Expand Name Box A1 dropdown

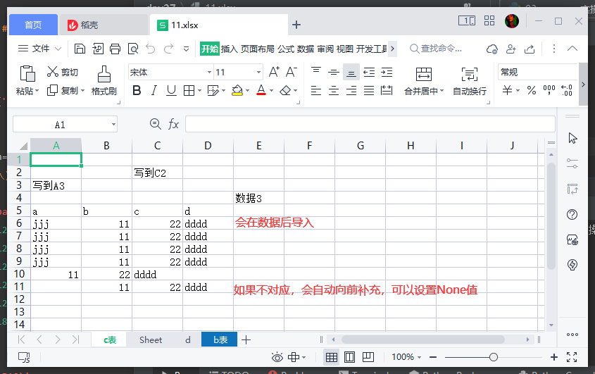113,125
